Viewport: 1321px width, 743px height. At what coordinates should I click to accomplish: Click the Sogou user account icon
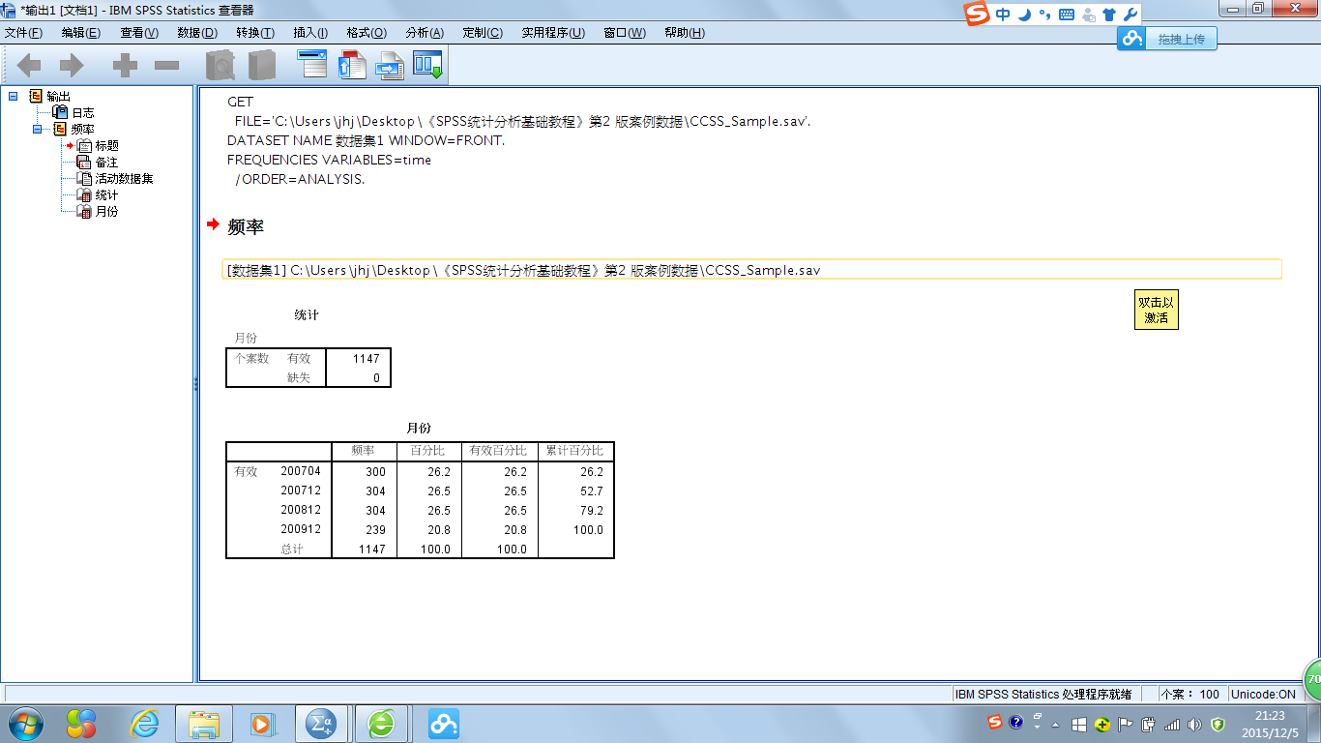tap(1089, 15)
